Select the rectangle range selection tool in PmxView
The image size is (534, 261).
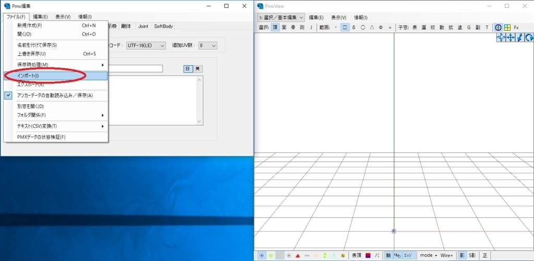pyautogui.click(x=345, y=28)
